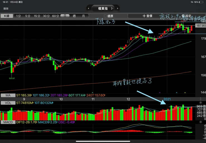Open the volume 5T:74810M average setting
The height and width of the screenshot is (143, 206).
coord(25,103)
